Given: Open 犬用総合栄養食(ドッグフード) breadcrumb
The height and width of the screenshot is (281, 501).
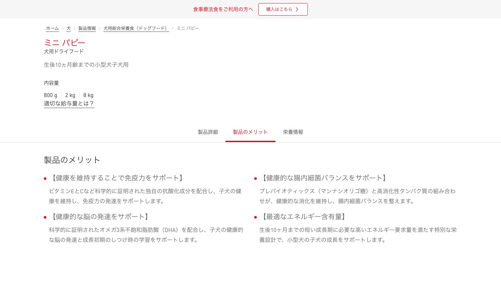Looking at the screenshot, I should pos(136,28).
